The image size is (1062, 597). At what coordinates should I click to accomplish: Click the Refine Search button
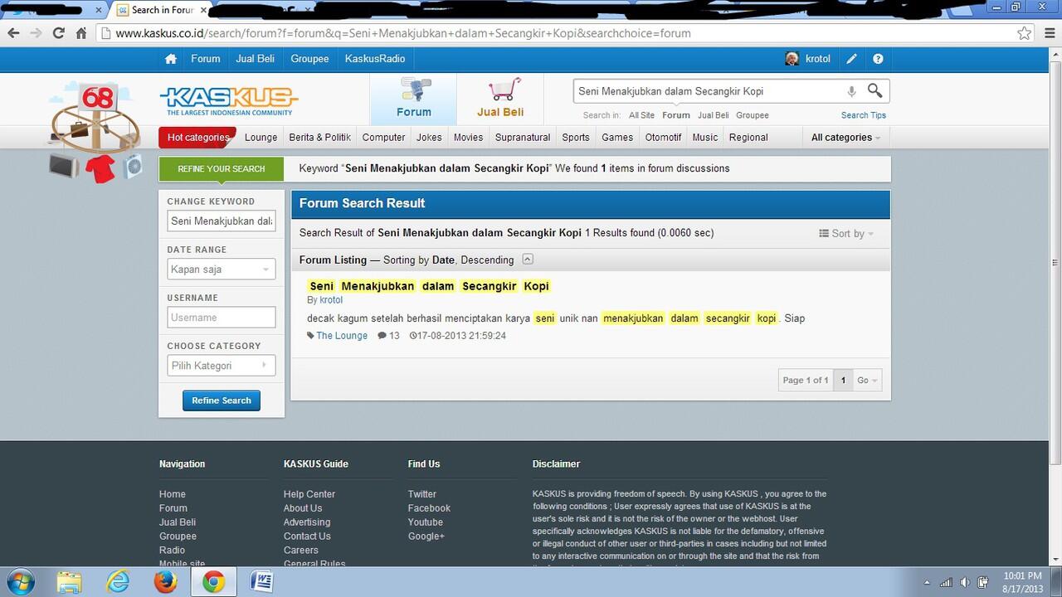222,400
